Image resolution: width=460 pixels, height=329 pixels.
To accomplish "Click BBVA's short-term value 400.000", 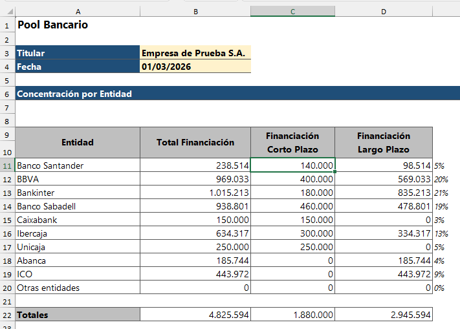I will [x=292, y=179].
